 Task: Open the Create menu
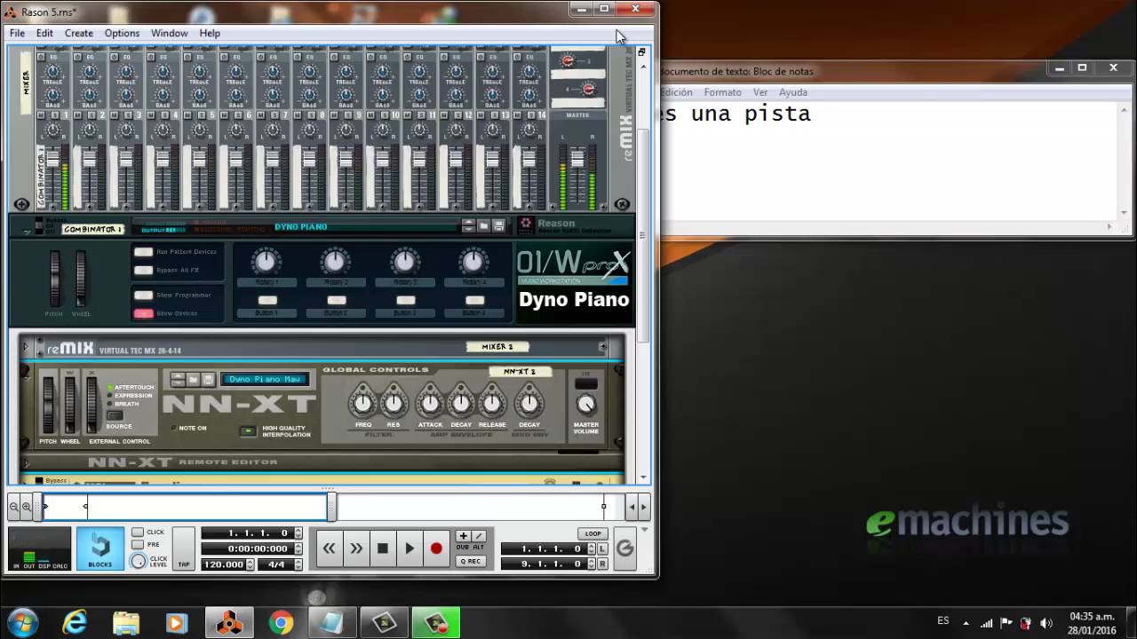[79, 33]
